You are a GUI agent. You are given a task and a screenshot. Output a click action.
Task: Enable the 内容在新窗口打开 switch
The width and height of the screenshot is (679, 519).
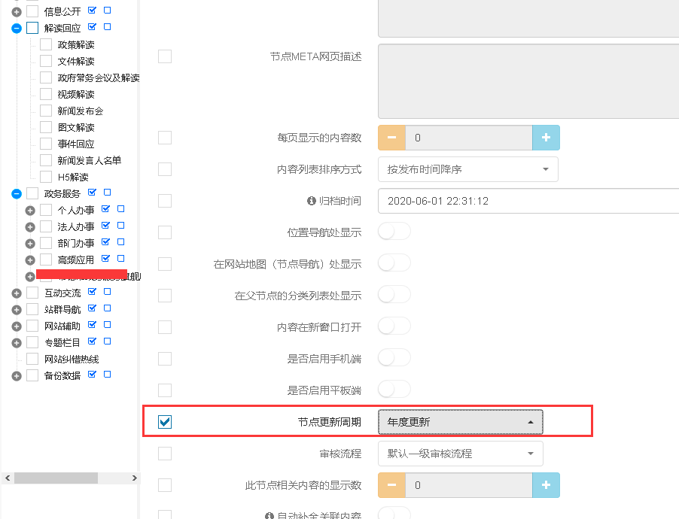394,326
